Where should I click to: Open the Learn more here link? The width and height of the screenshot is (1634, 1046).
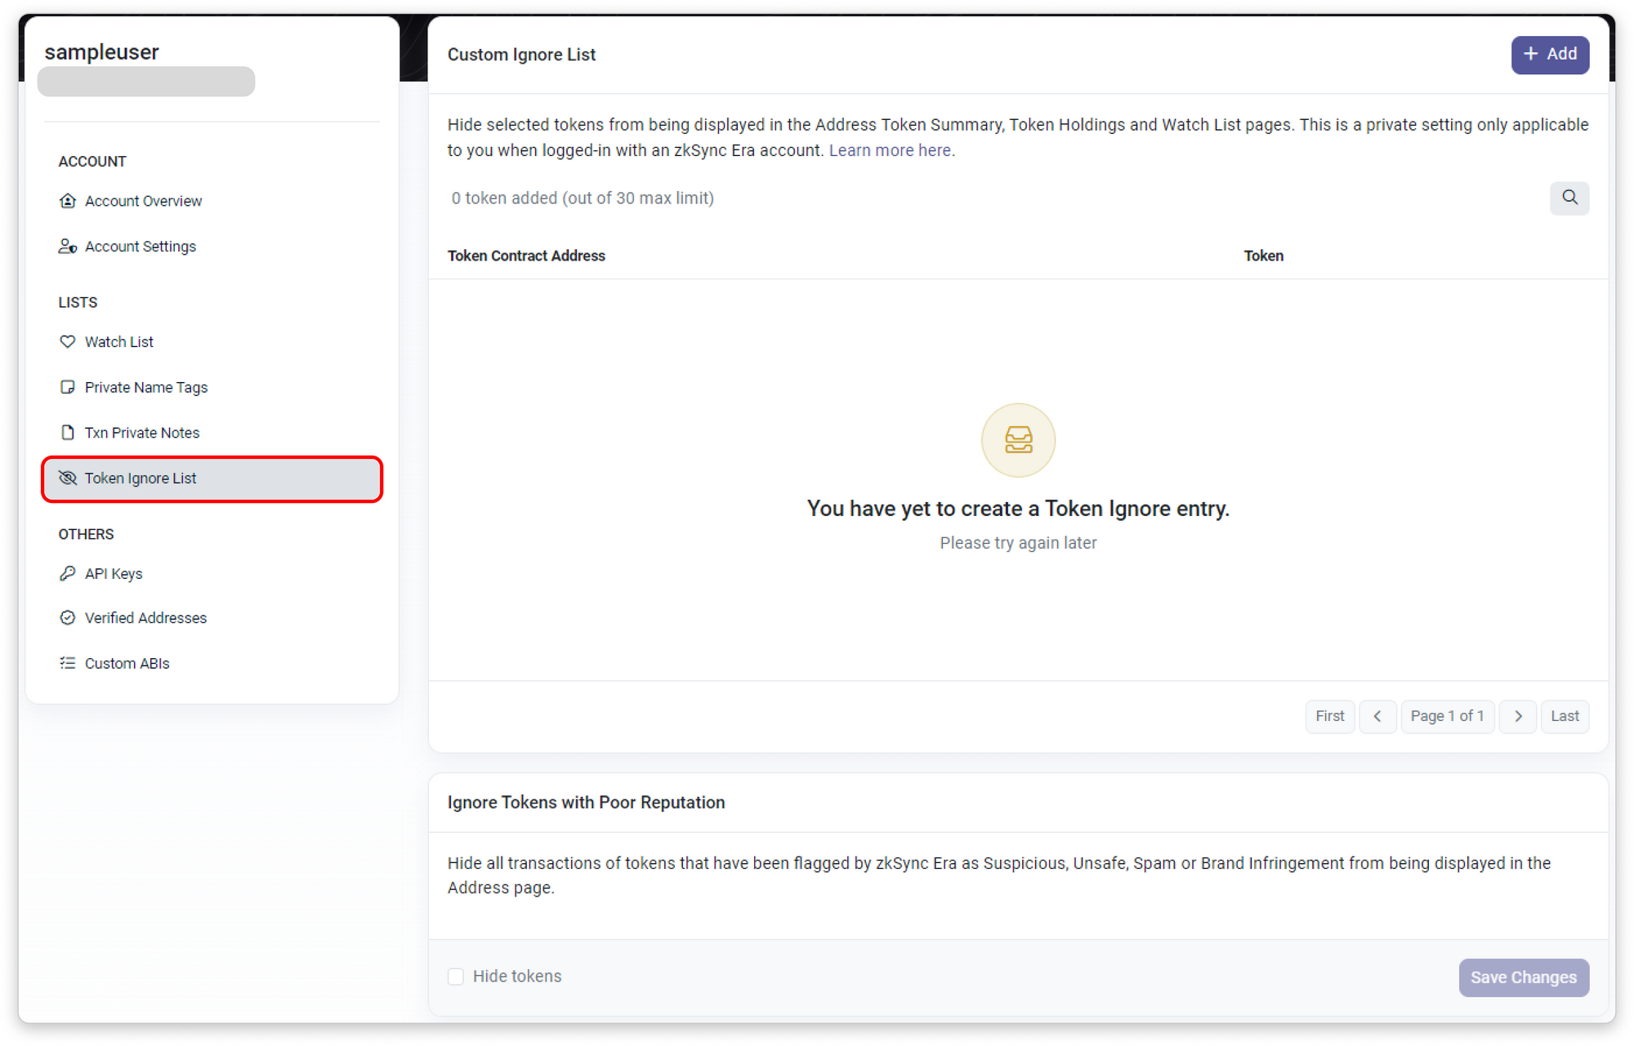(890, 150)
